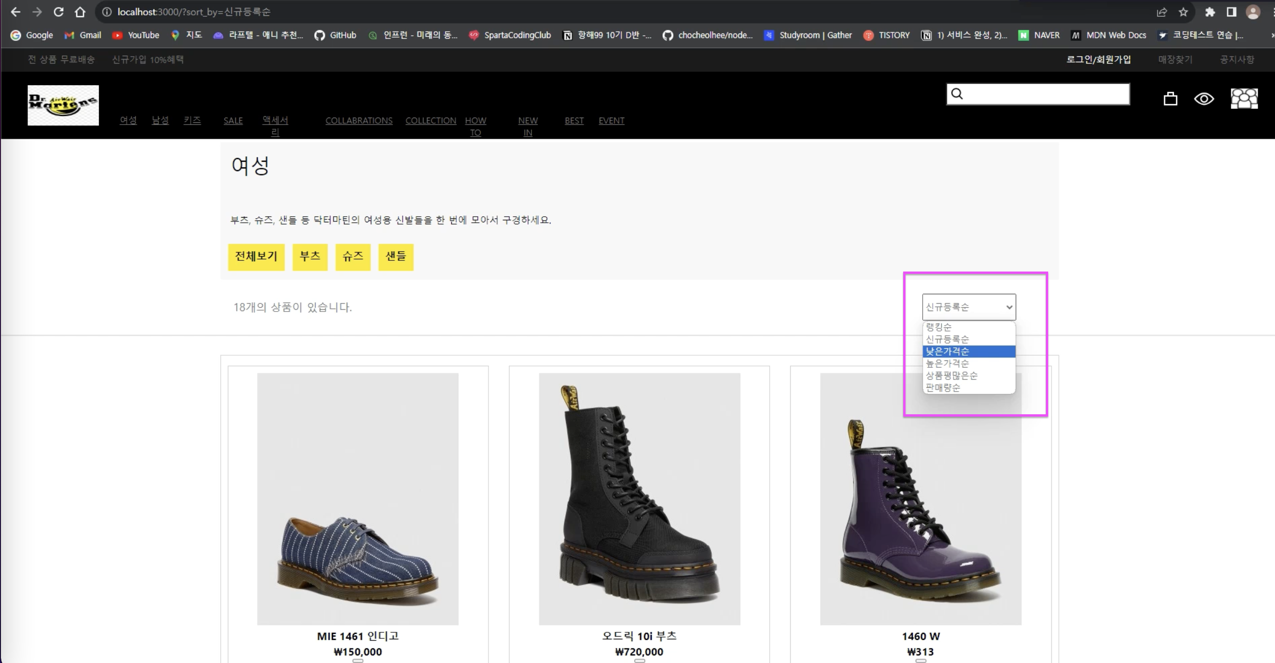Click the share page icon
Viewport: 1275px width, 663px height.
[x=1162, y=12]
